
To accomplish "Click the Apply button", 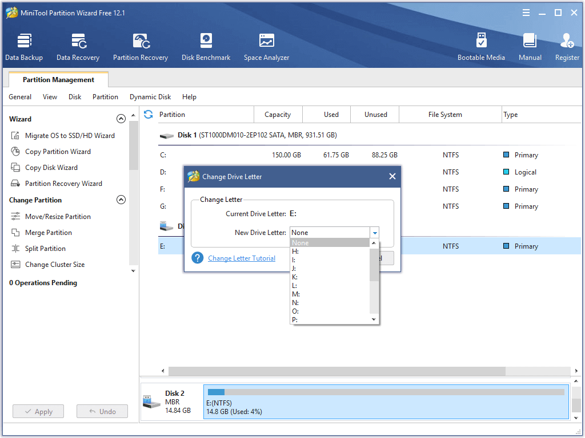I will [x=38, y=411].
